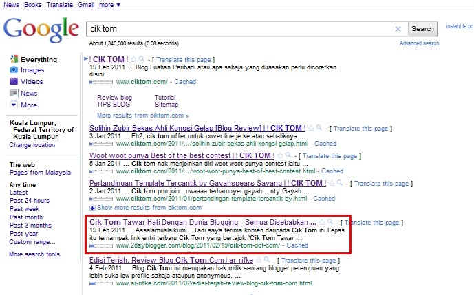Open magnifier preview for Solihin Zubir result

point(319,127)
